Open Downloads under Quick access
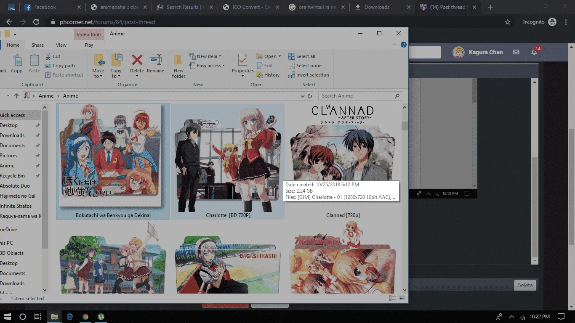Viewport: 575px width, 323px height. point(12,135)
